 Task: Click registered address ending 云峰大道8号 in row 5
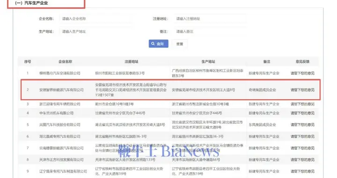(130, 125)
